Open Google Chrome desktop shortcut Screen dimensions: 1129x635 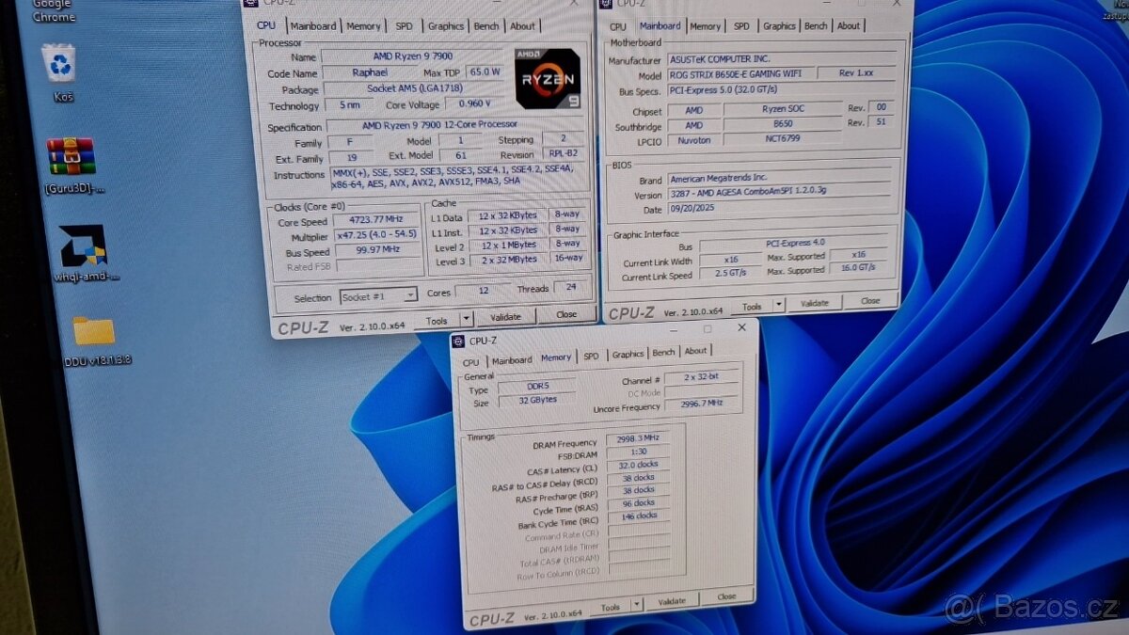[53, 10]
